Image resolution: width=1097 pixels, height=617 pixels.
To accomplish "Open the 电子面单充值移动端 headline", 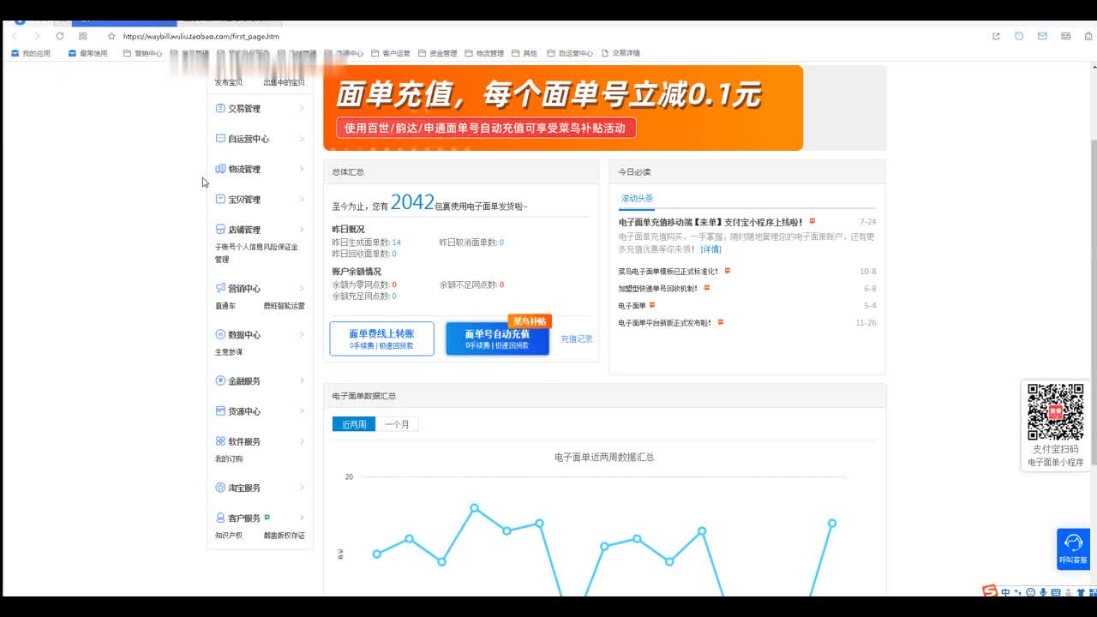I will coord(711,222).
